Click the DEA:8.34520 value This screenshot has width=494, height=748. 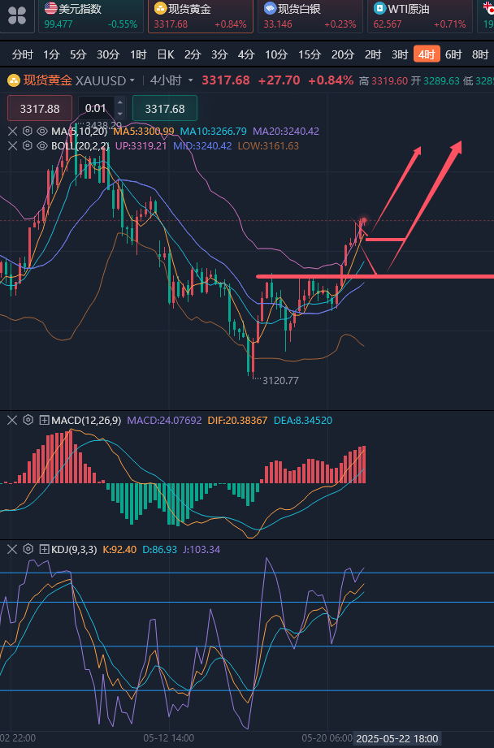(x=303, y=420)
